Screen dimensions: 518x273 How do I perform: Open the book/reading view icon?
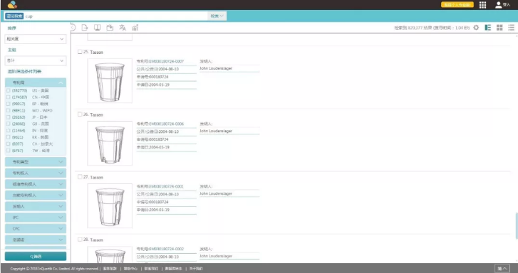[97, 27]
